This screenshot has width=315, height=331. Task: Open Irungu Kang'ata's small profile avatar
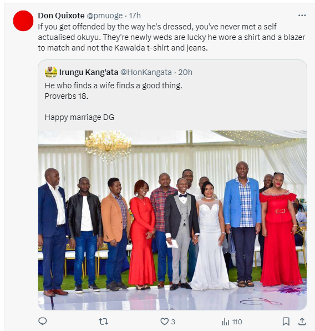click(51, 72)
